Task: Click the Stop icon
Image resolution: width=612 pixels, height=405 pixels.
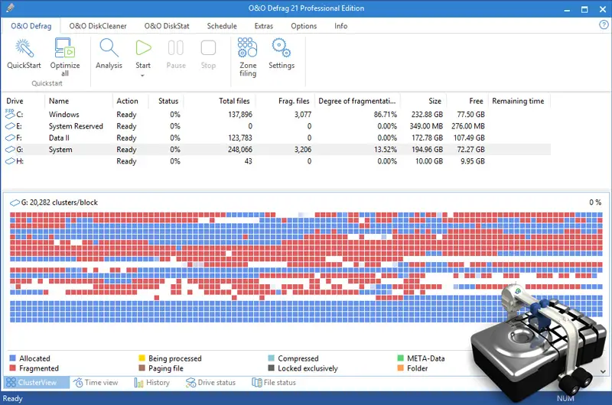Action: 208,48
